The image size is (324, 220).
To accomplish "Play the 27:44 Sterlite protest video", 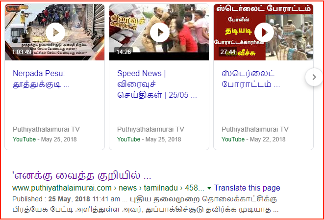I will [x=264, y=32].
